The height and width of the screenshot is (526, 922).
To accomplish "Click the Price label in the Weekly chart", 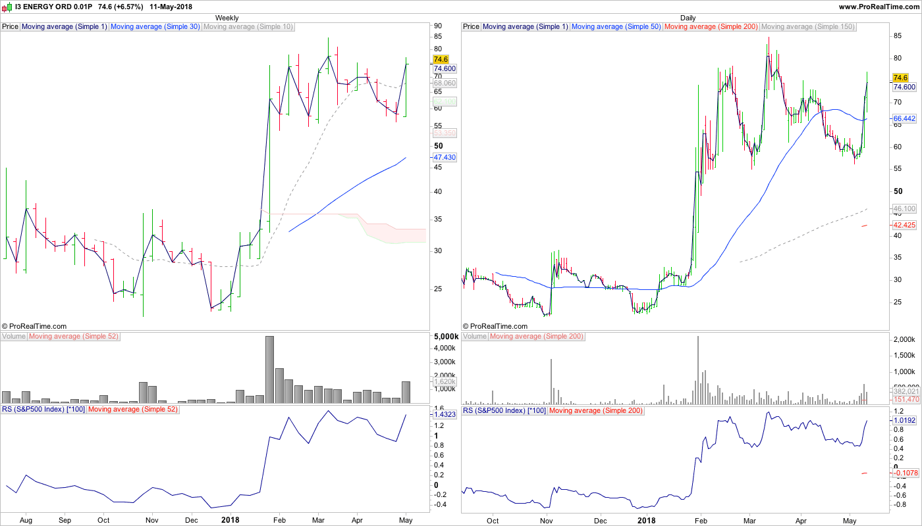I will coord(11,27).
